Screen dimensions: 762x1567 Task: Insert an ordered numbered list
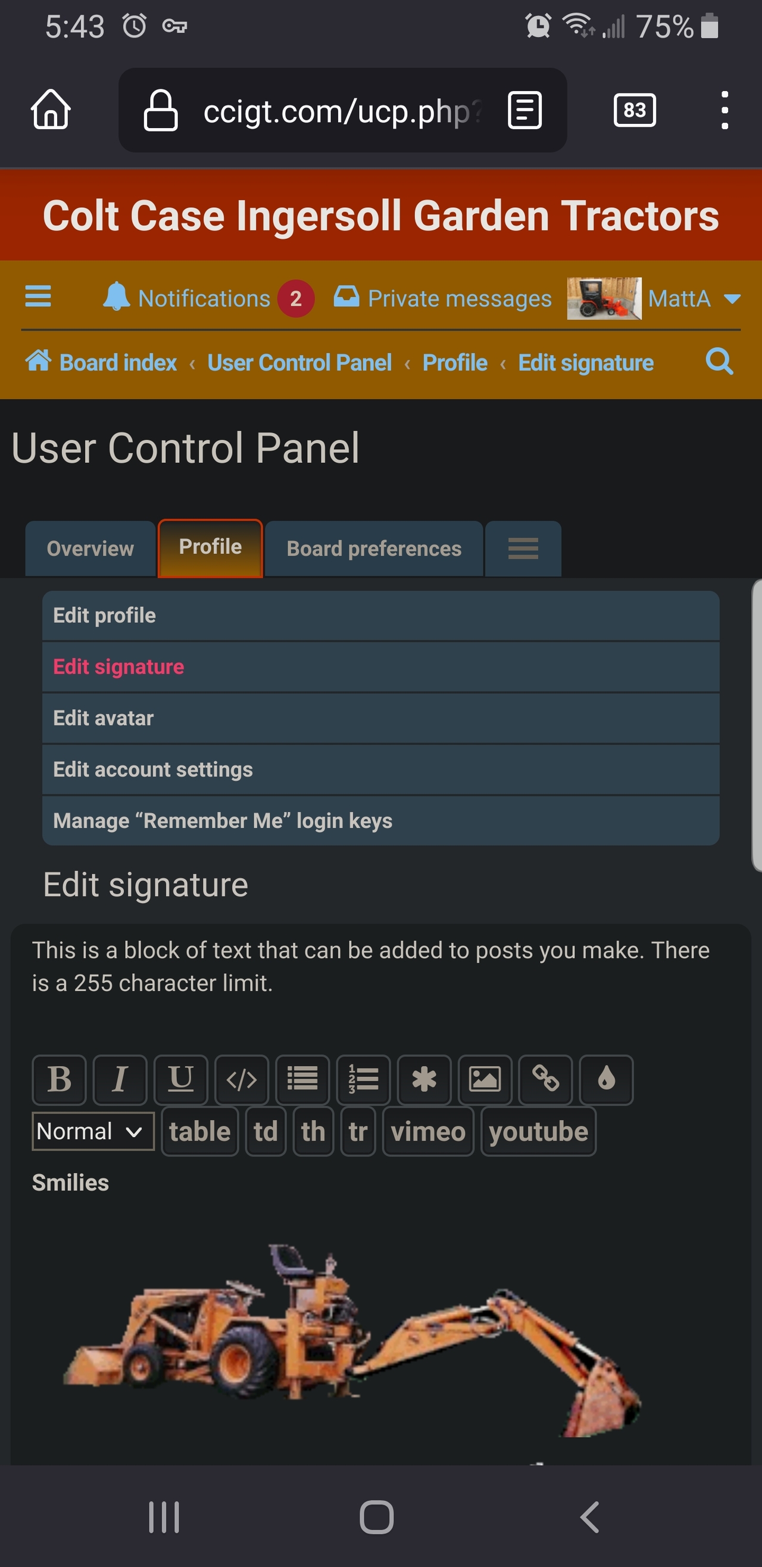pos(363,1079)
